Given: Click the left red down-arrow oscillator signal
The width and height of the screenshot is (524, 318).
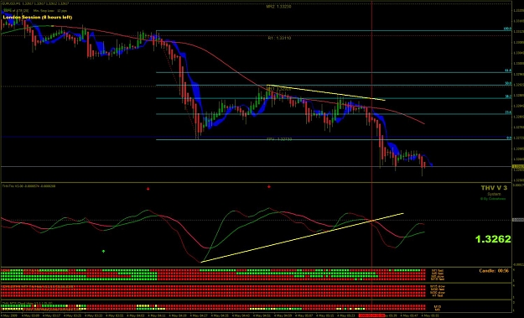Looking at the screenshot, I should pos(148,189).
